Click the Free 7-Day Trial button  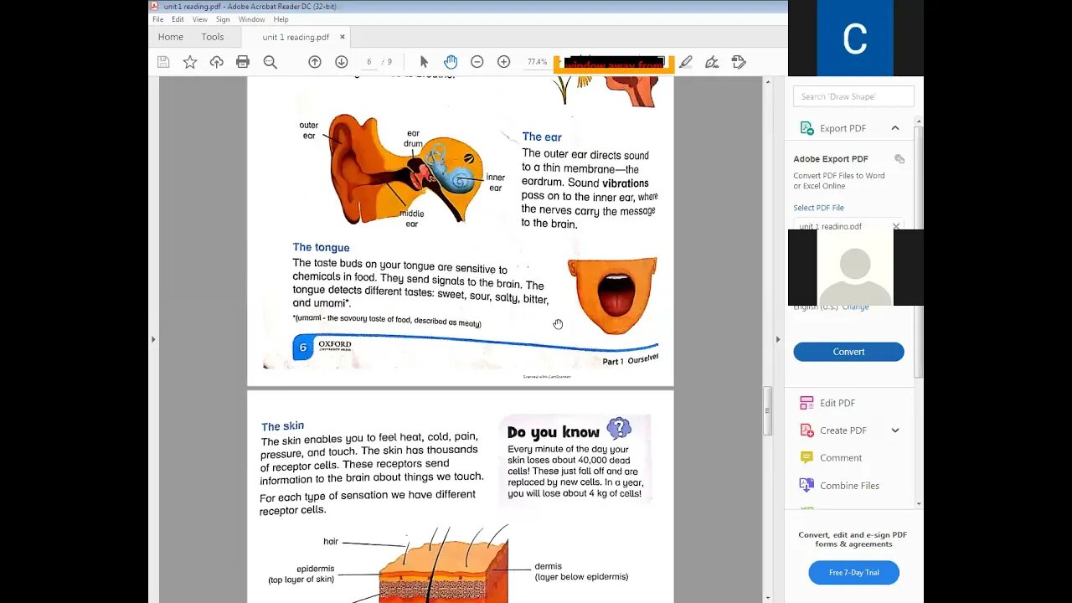[853, 573]
